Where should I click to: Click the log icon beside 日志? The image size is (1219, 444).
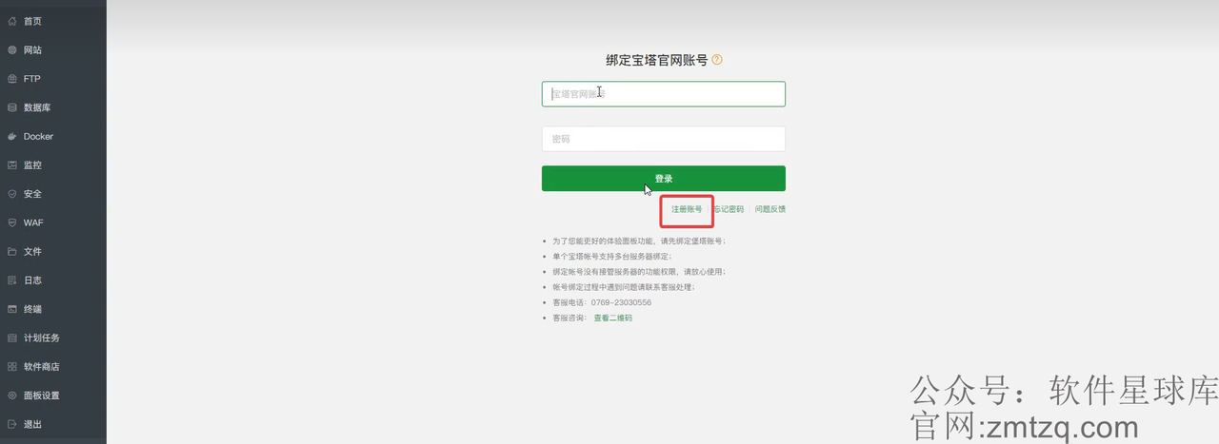(x=12, y=280)
